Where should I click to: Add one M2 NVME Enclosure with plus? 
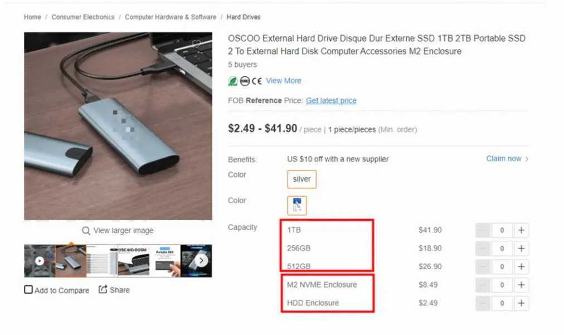[x=521, y=285]
